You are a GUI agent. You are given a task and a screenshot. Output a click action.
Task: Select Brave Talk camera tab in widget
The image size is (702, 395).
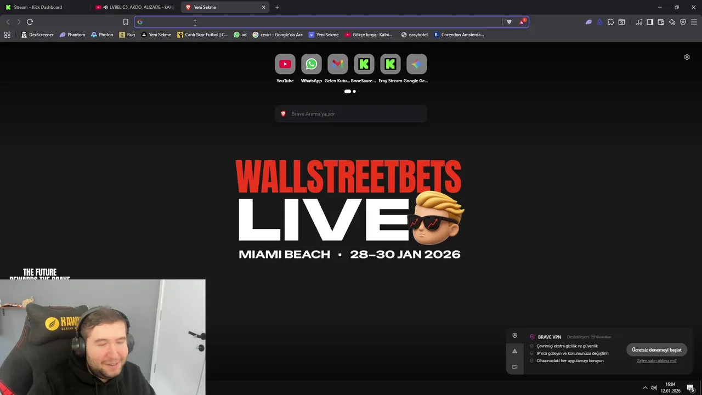click(x=514, y=366)
